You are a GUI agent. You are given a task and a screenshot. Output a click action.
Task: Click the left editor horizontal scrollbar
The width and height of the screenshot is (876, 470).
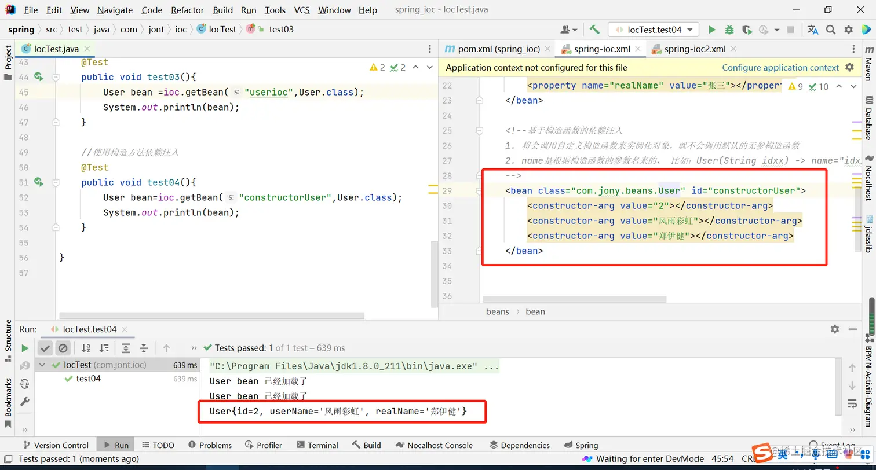coord(211,316)
